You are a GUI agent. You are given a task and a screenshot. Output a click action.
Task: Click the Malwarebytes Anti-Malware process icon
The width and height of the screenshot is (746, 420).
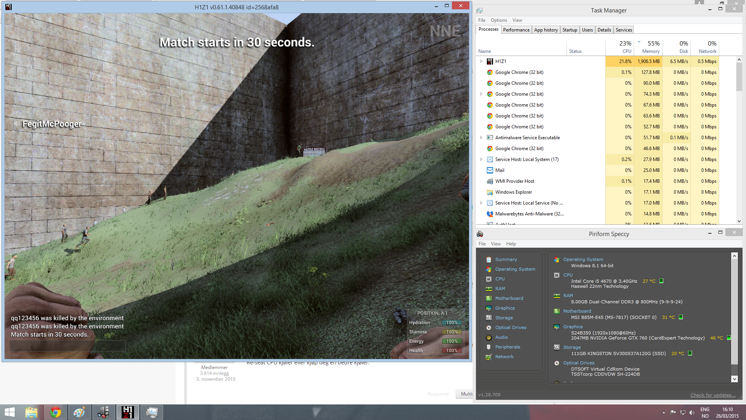click(x=490, y=214)
